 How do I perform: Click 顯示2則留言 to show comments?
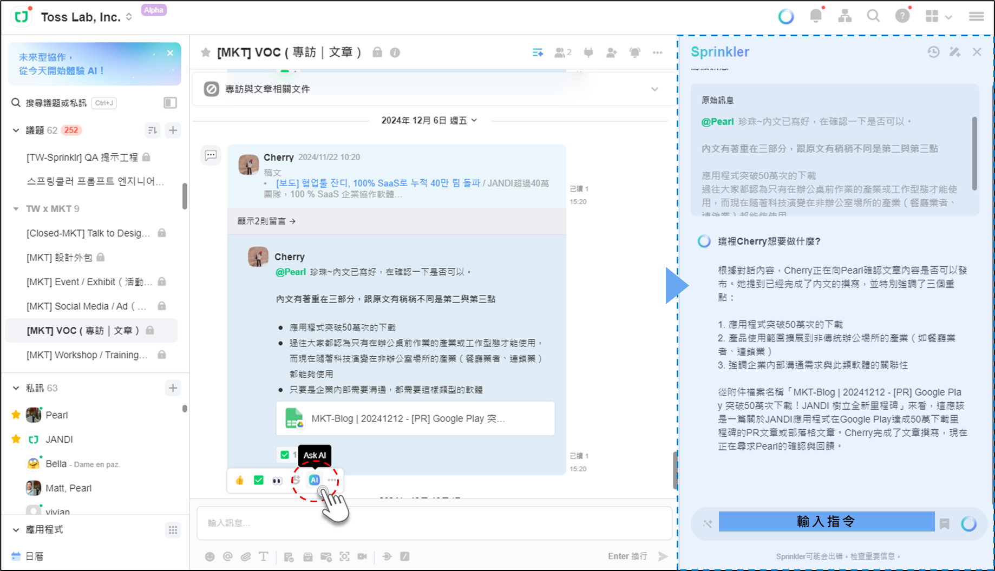(x=266, y=221)
